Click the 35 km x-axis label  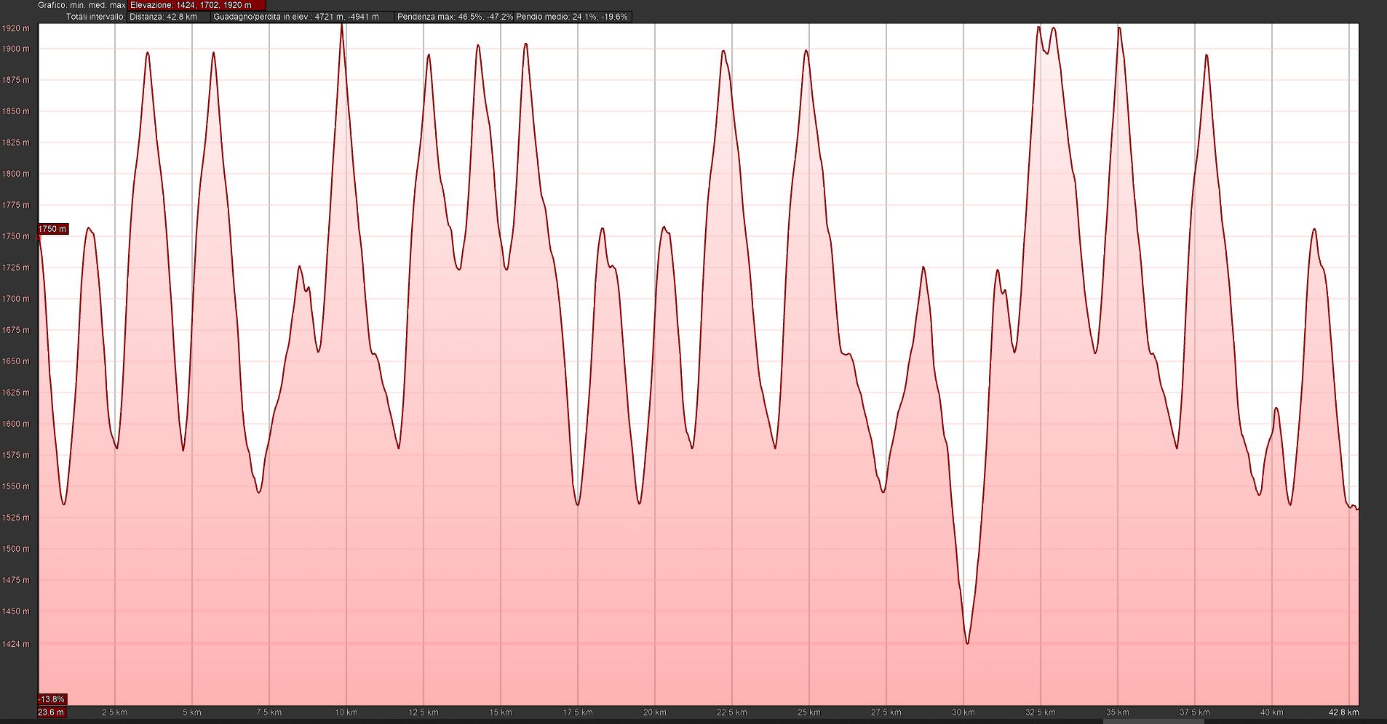tap(1117, 712)
